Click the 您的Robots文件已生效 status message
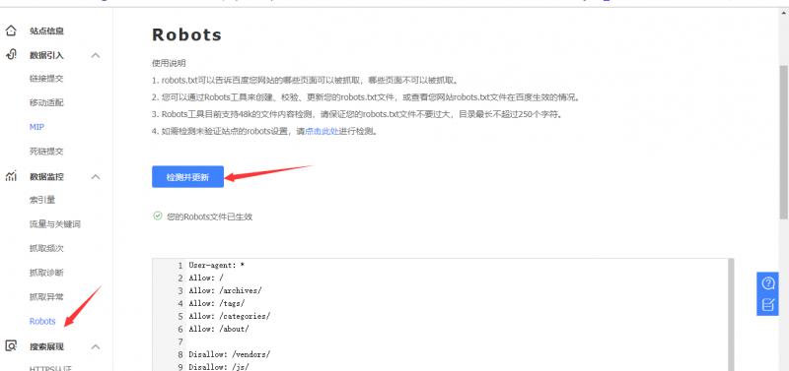This screenshot has height=371, width=789. click(x=202, y=216)
